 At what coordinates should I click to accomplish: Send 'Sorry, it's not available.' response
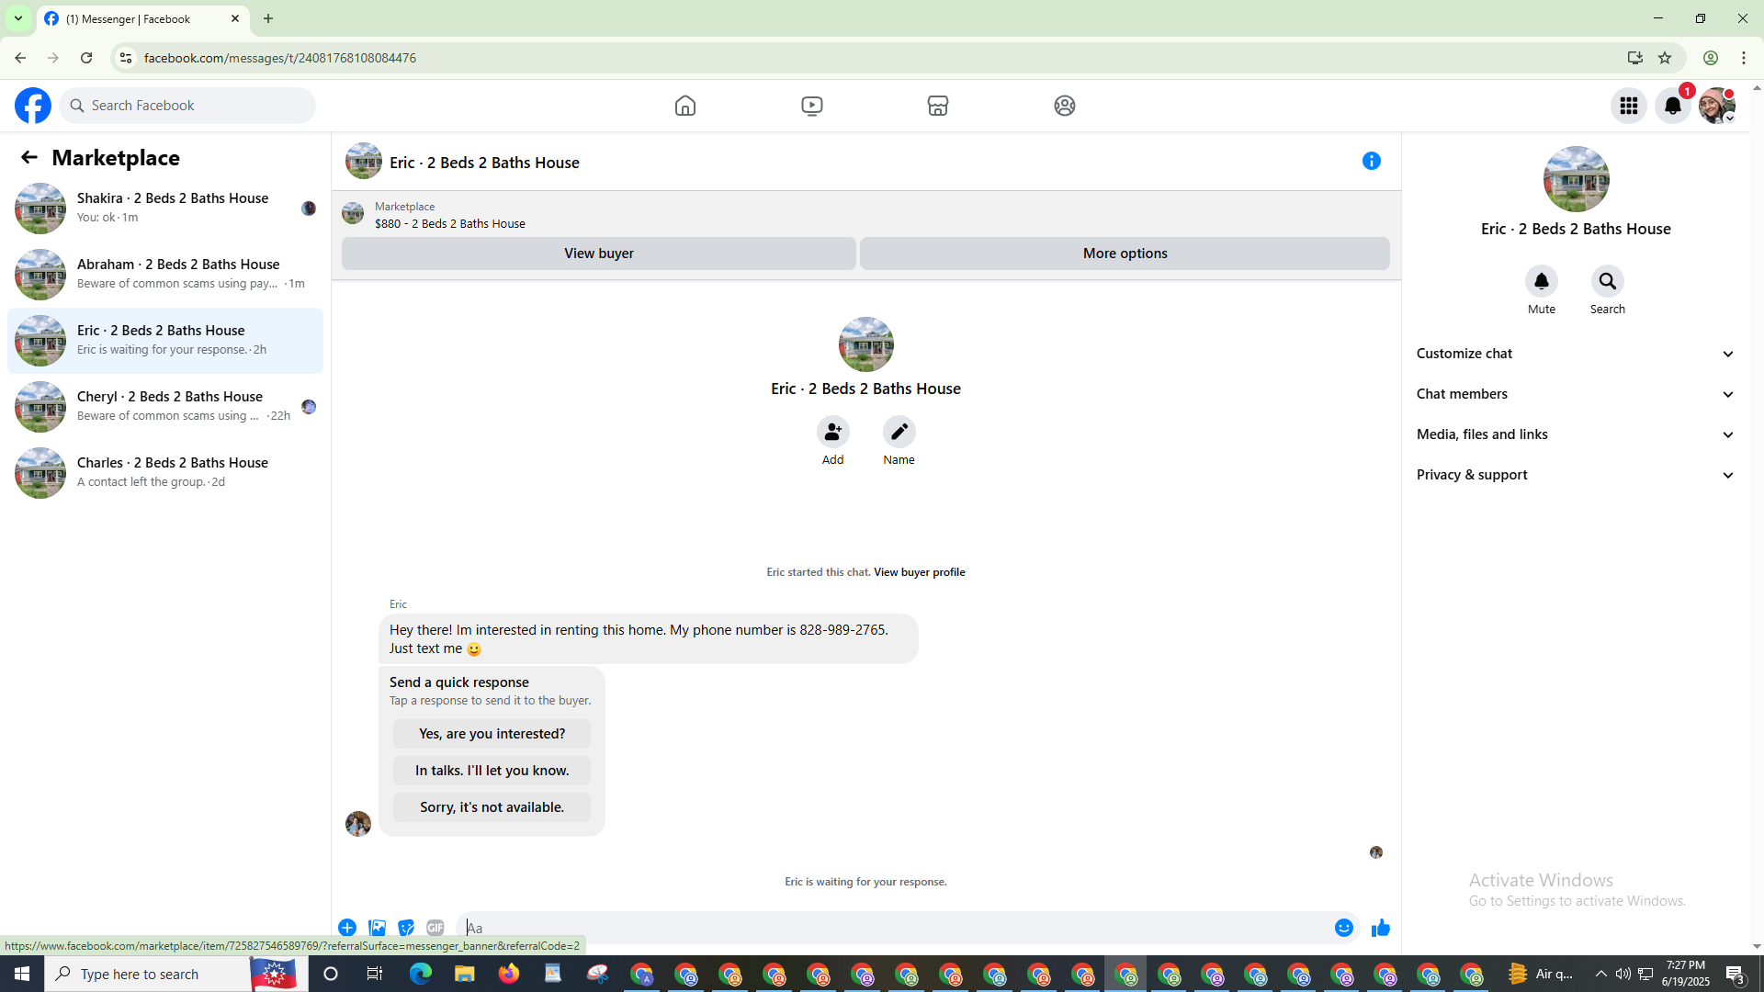click(x=492, y=807)
